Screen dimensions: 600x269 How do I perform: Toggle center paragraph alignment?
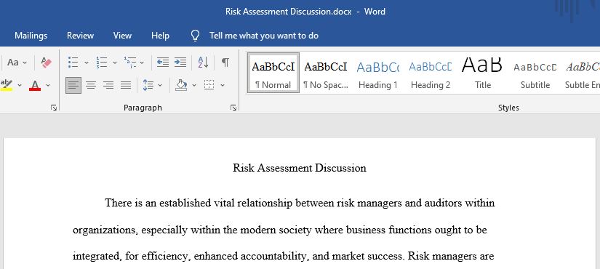pos(91,85)
